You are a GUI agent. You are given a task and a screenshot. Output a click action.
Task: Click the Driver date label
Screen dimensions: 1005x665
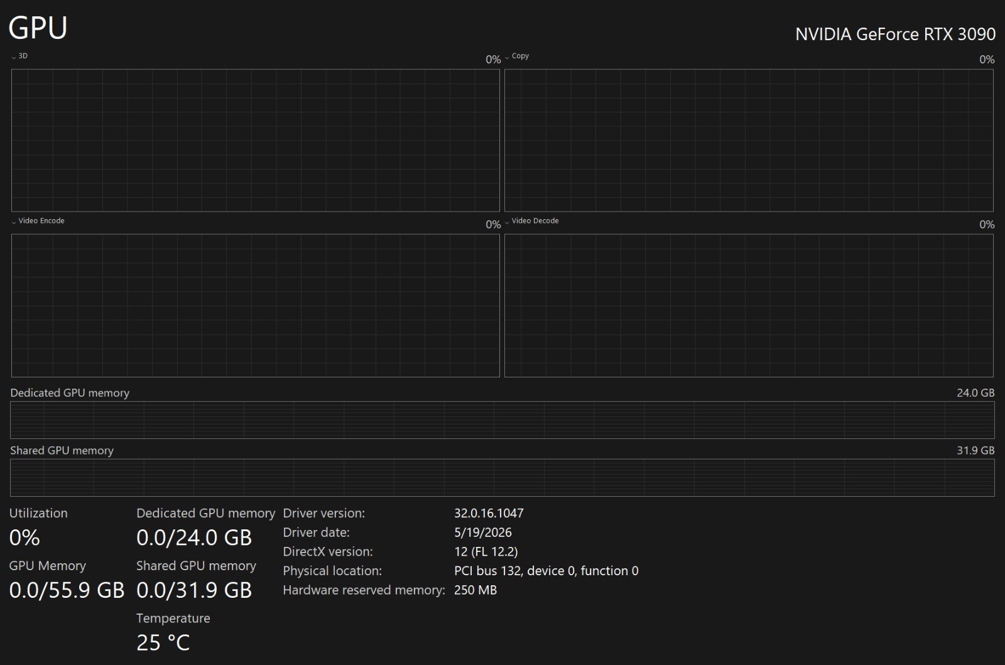(x=316, y=533)
